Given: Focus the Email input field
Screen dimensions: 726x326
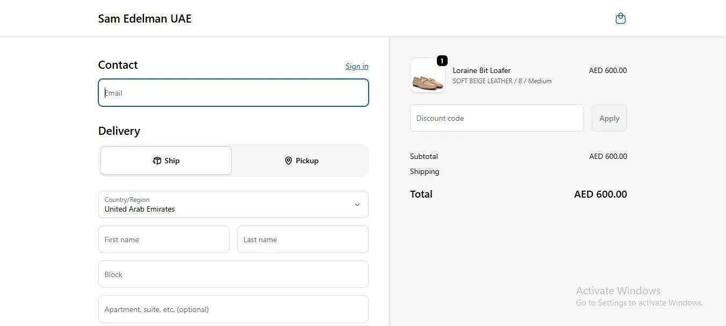Looking at the screenshot, I should (x=233, y=93).
